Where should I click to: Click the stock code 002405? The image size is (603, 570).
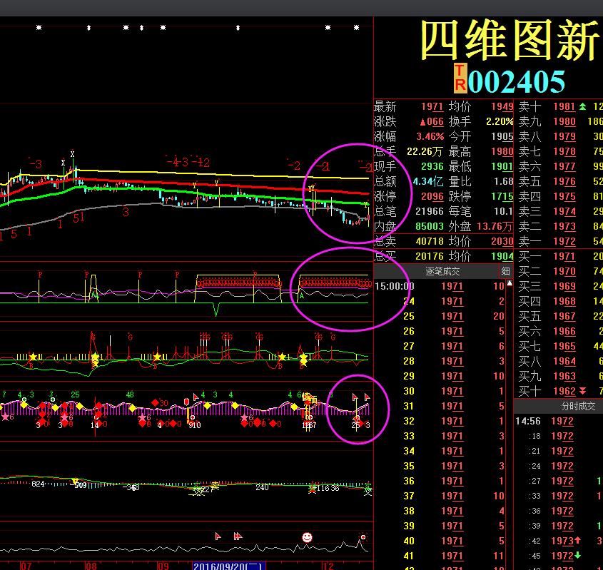coord(517,81)
